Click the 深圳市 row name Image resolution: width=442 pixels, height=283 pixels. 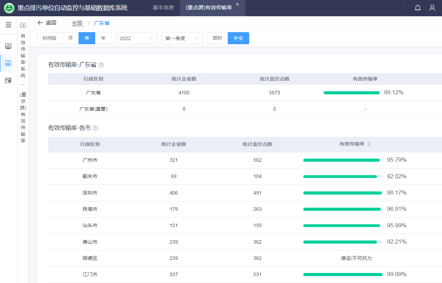90,193
